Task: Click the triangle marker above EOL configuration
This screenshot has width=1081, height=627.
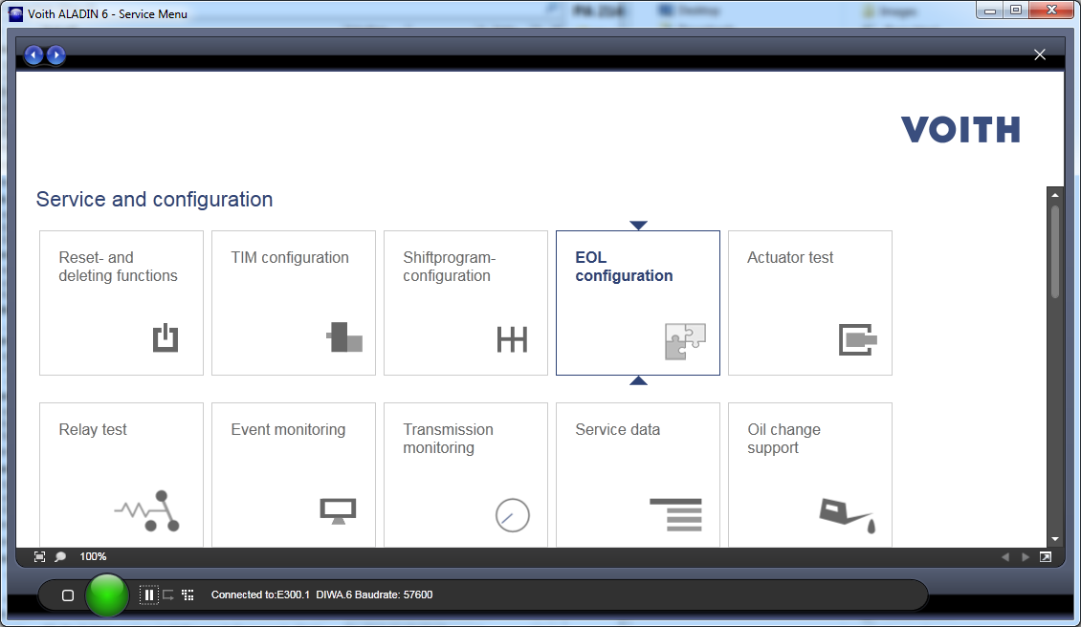Action: [638, 225]
